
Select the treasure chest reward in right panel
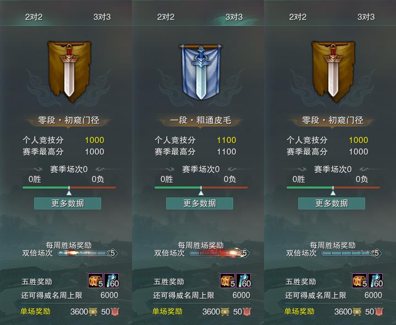pos(360,280)
